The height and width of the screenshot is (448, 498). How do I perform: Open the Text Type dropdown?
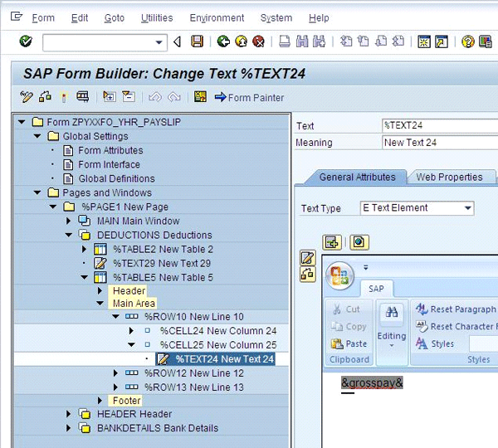(x=468, y=208)
